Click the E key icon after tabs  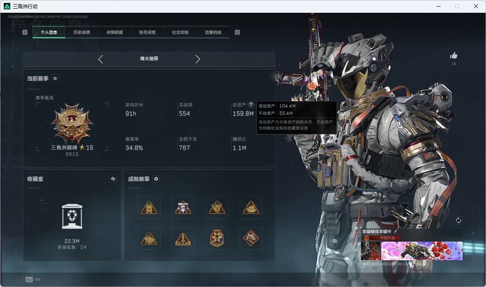[237, 32]
